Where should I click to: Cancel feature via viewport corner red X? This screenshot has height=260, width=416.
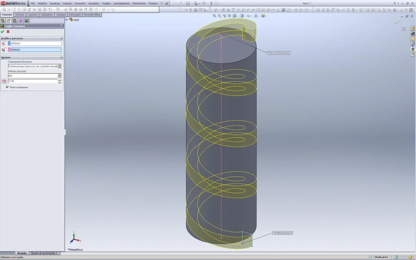(x=403, y=29)
